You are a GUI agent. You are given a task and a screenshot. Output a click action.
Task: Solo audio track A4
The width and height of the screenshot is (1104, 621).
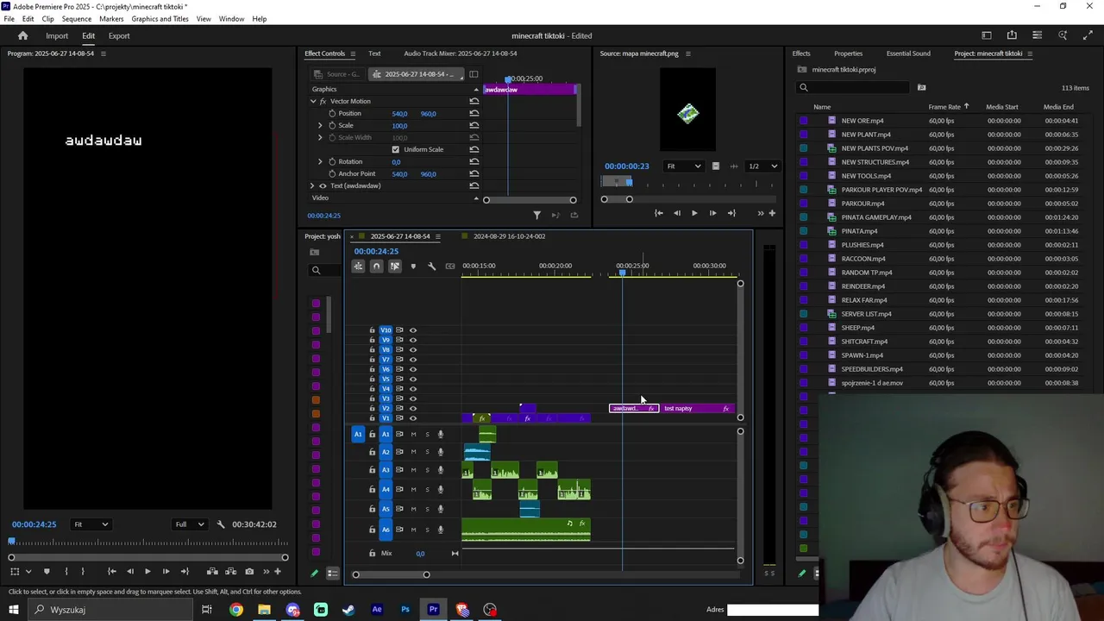(x=427, y=489)
